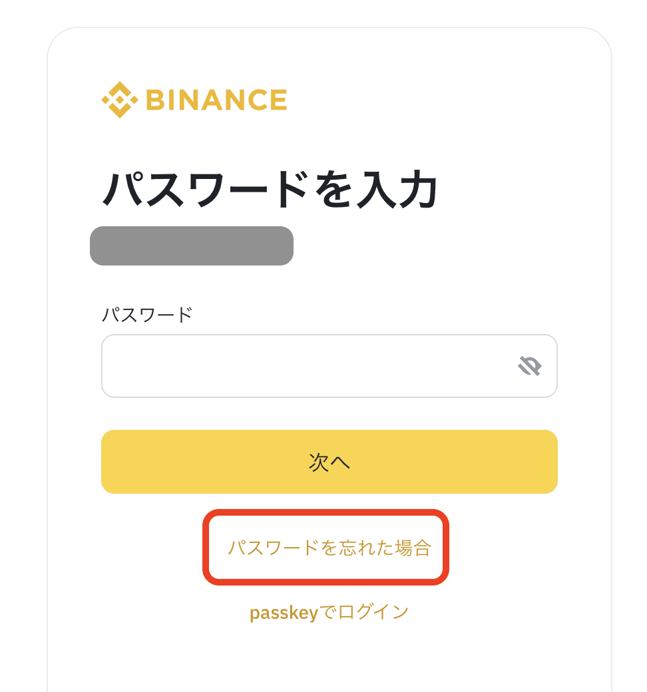Proceed with the 次へ submit button

click(329, 462)
